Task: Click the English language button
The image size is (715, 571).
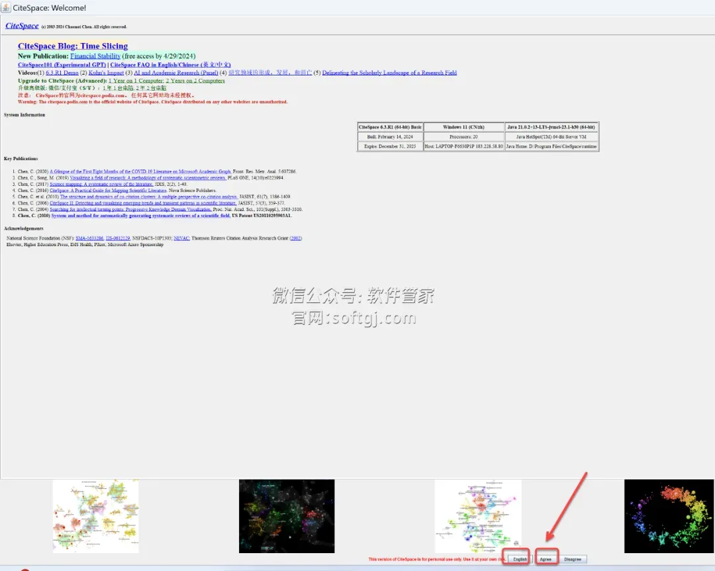Action: (520, 559)
